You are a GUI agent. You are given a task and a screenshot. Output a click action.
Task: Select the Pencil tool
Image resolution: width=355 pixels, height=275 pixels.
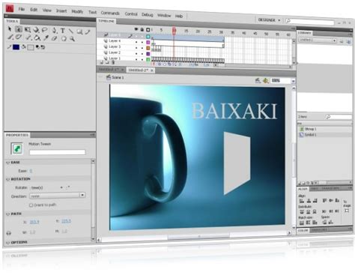tap(87, 32)
